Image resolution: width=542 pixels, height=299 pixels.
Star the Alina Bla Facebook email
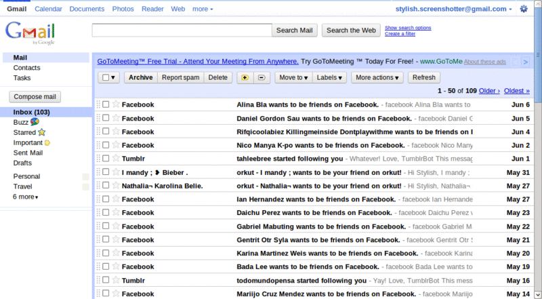(116, 104)
